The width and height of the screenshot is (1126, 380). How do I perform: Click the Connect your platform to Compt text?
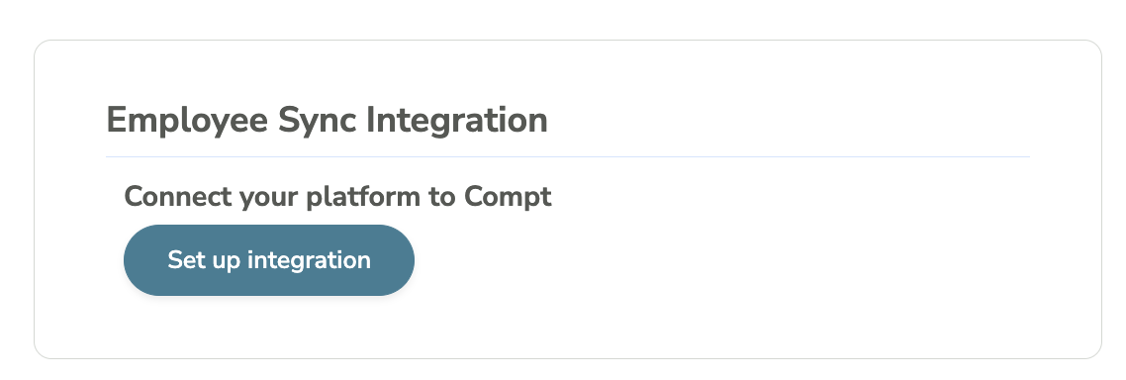[x=337, y=197]
